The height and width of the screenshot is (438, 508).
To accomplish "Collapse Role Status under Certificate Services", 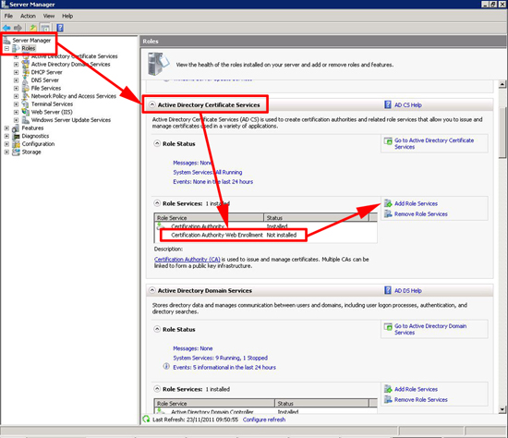I will (157, 143).
